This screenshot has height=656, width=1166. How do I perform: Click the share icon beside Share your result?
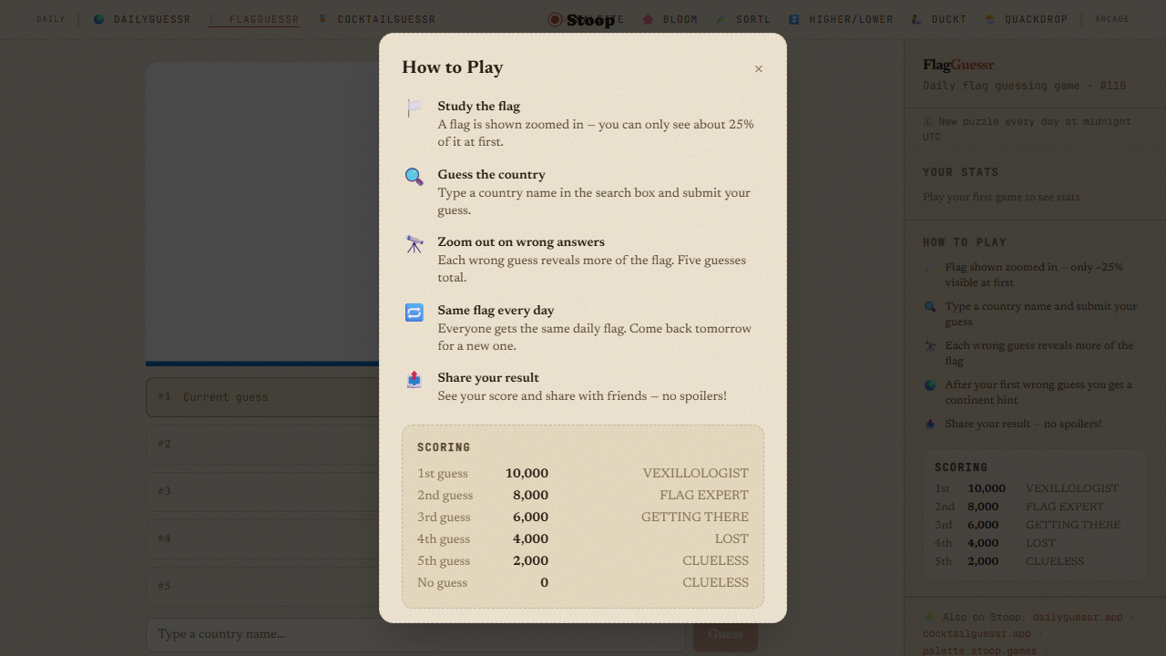click(414, 380)
